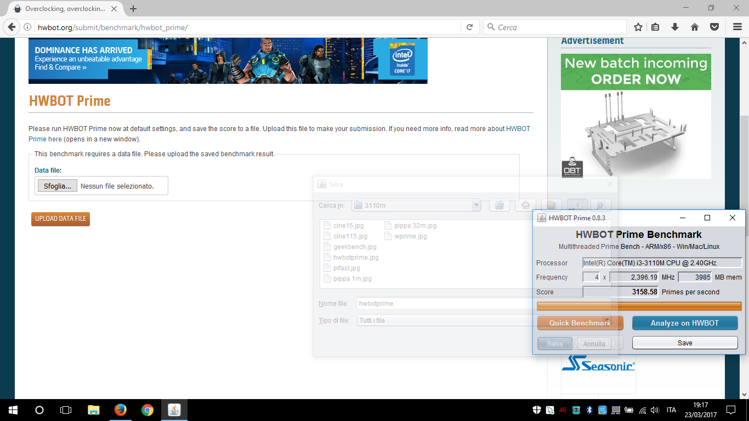Screen dimensions: 749x421
Task: Open Windows Start menu
Action: 13,409
